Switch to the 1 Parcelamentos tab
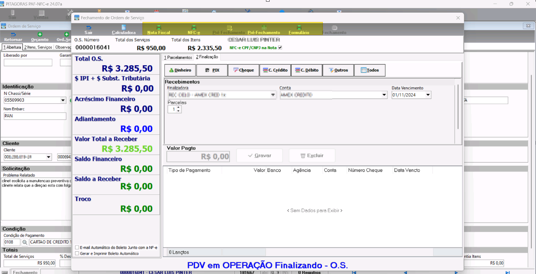The width and height of the screenshot is (536, 274). pyautogui.click(x=178, y=58)
